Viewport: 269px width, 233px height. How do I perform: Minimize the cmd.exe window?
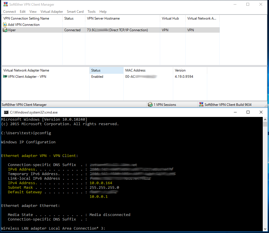235,112
